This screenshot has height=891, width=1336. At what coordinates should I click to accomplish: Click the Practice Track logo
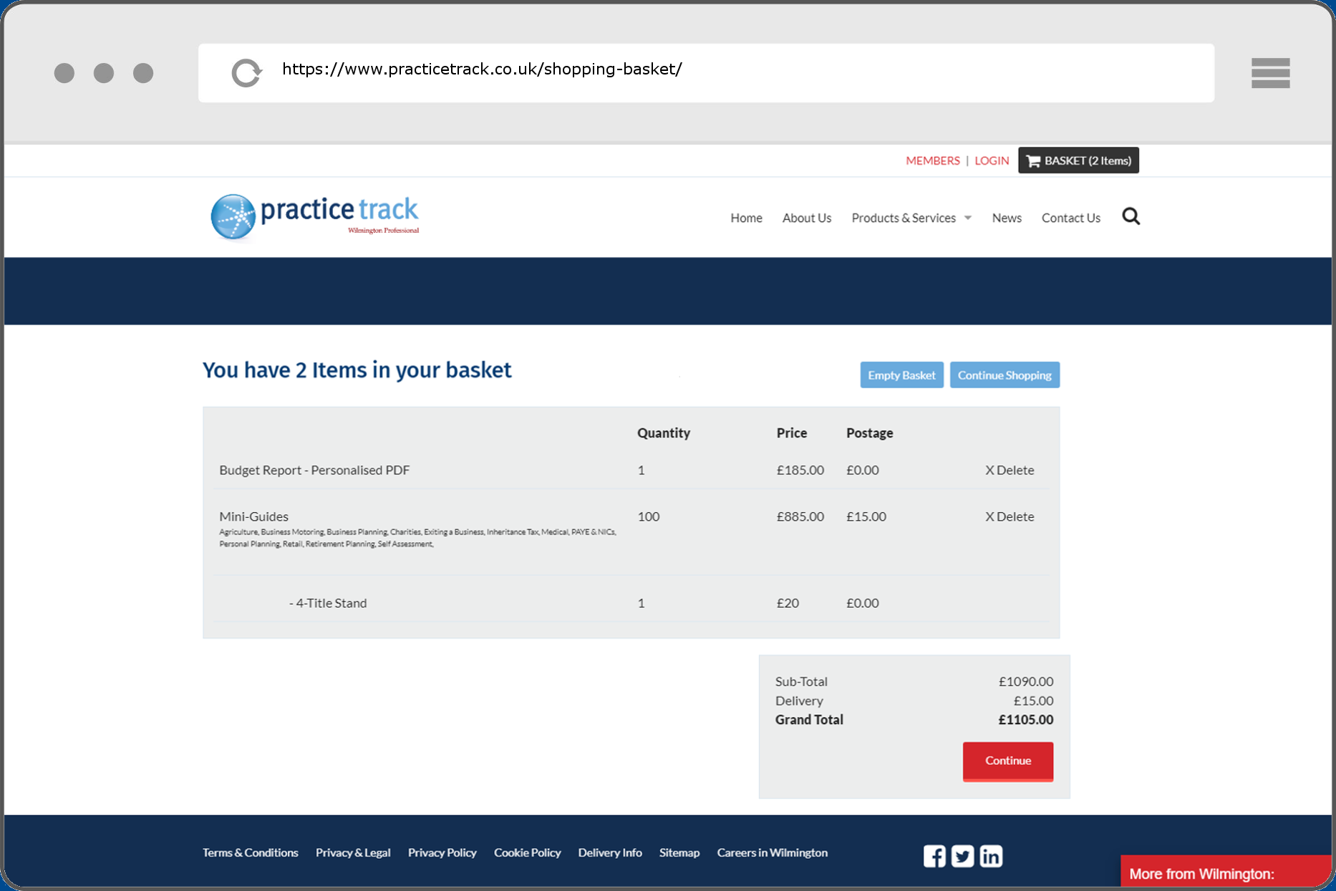tap(315, 216)
